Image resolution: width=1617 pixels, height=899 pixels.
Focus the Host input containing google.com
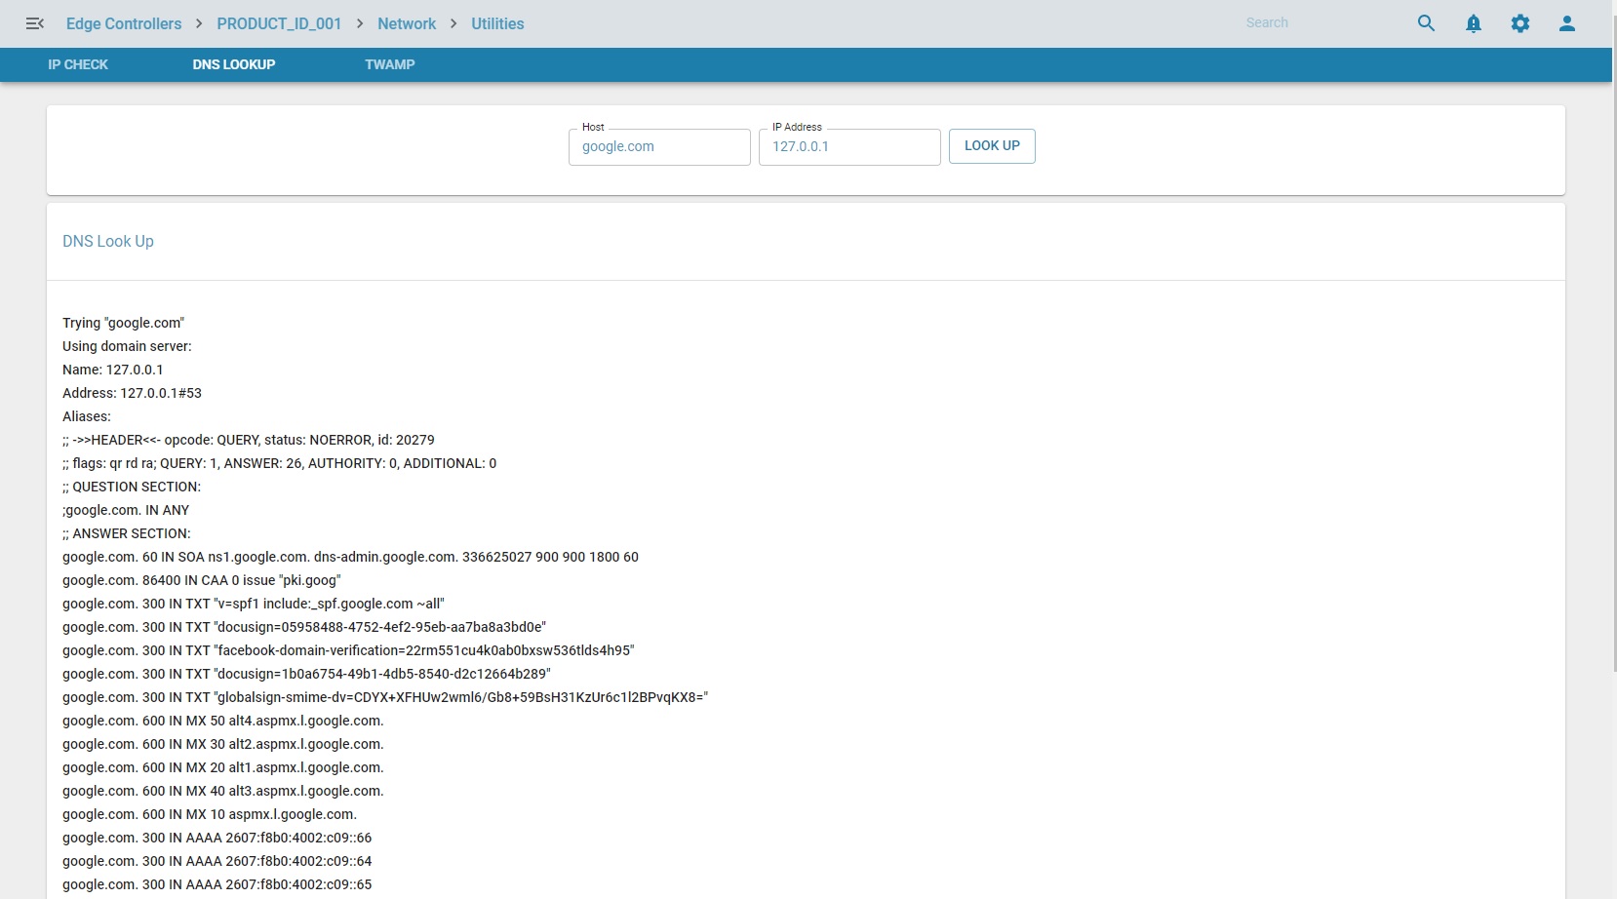pyautogui.click(x=659, y=146)
